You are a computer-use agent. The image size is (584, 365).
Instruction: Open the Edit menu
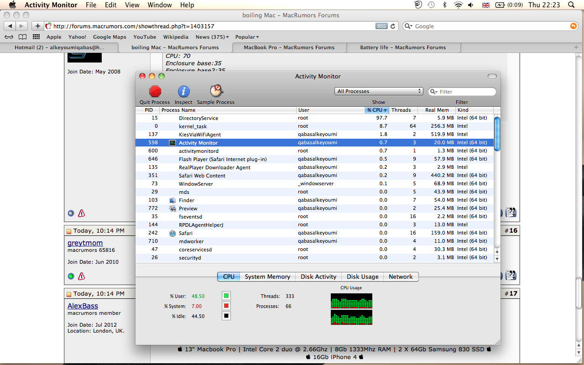coord(110,5)
